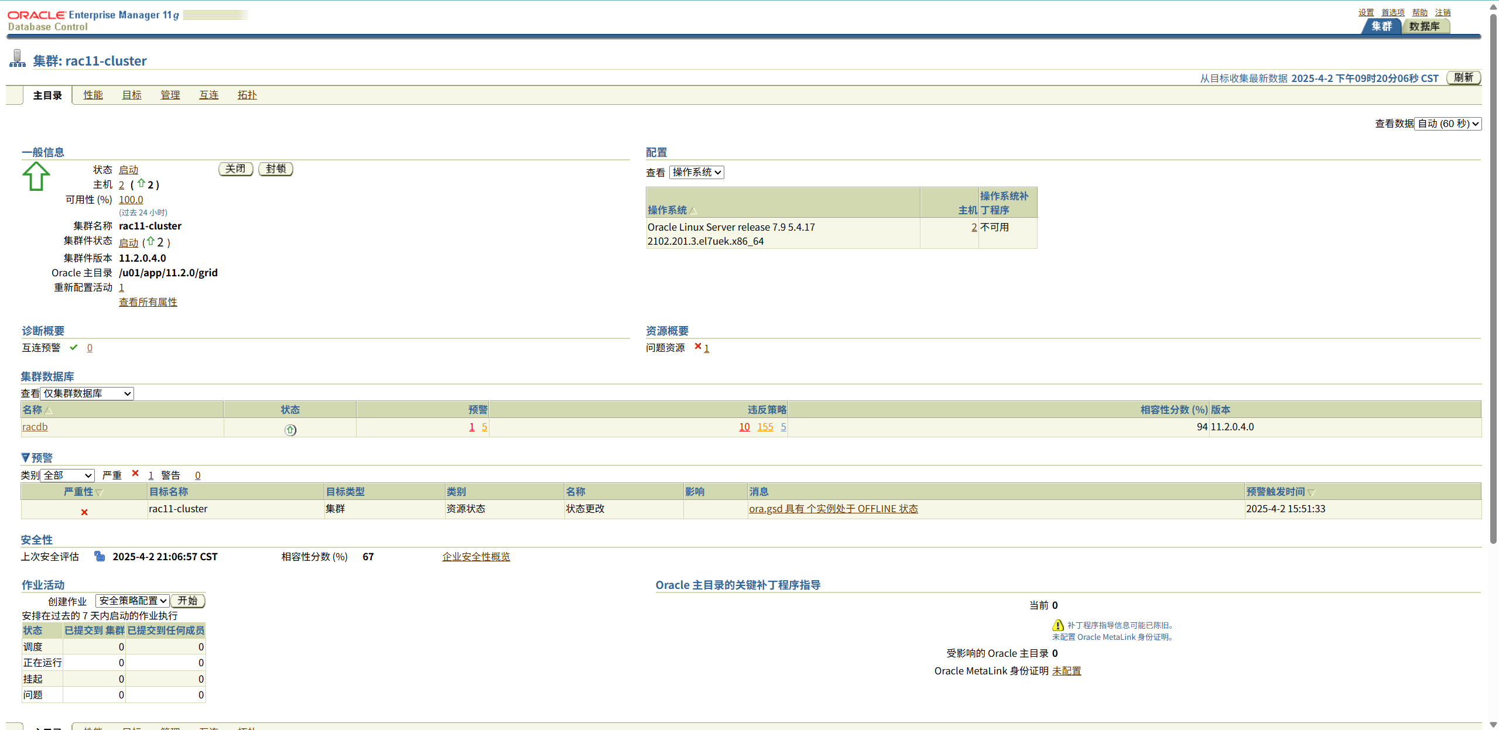
Task: Open the alert category 全部 dropdown
Action: pos(67,475)
